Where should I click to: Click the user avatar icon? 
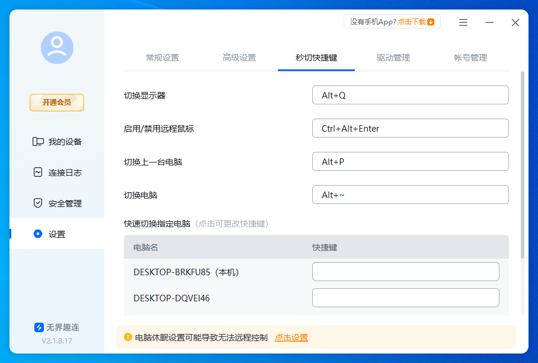coord(56,48)
